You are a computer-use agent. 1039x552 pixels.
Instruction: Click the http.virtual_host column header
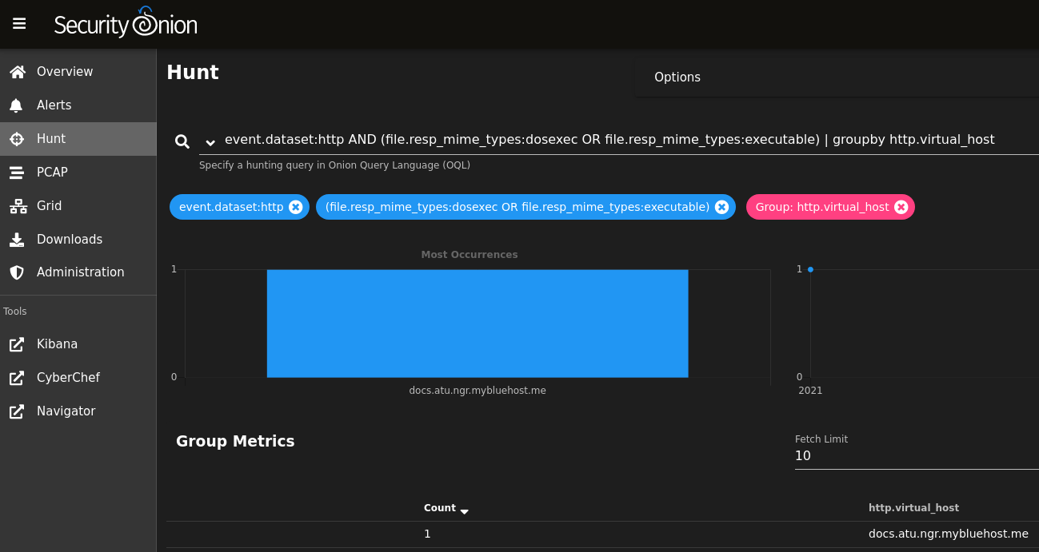point(913,508)
